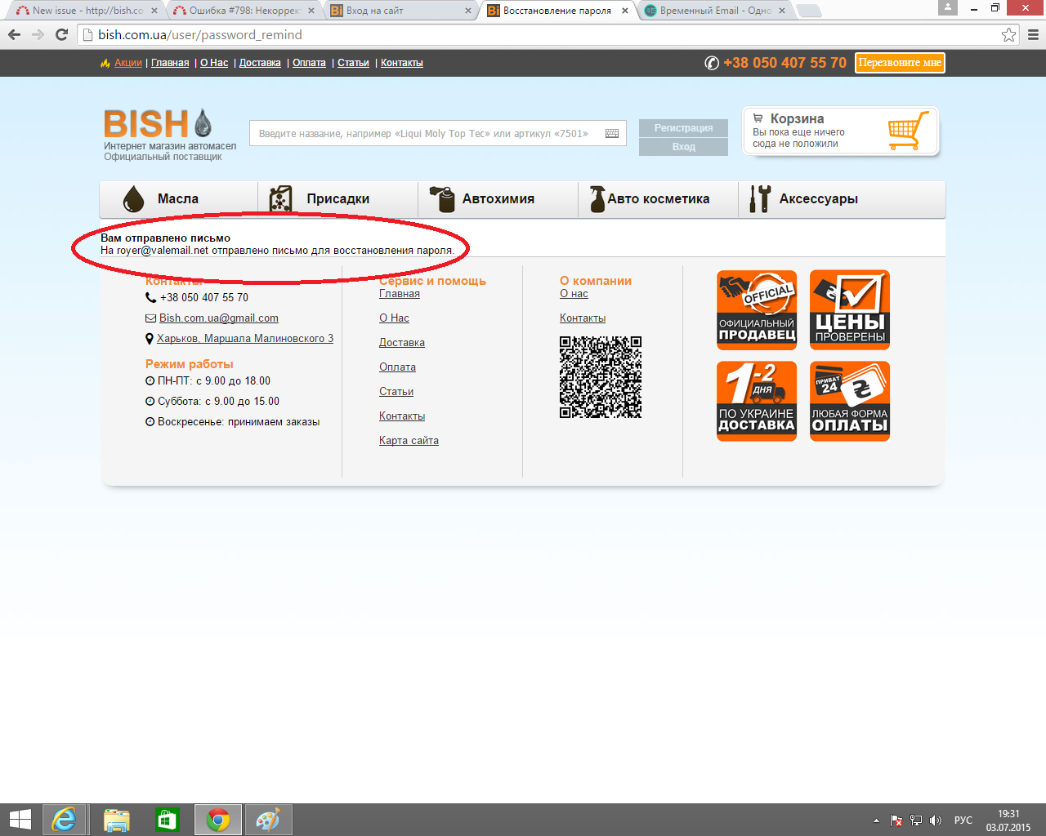Open Internet Explorer from the taskbar
1046x836 pixels.
[x=64, y=820]
